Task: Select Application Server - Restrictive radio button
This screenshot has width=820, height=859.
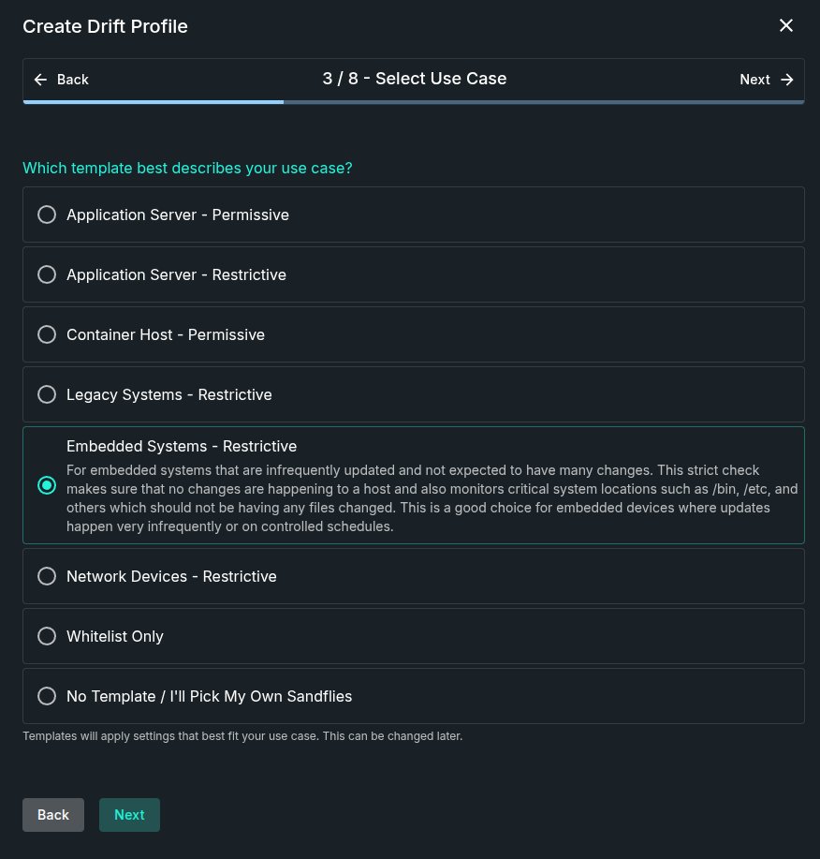Action: 47,274
